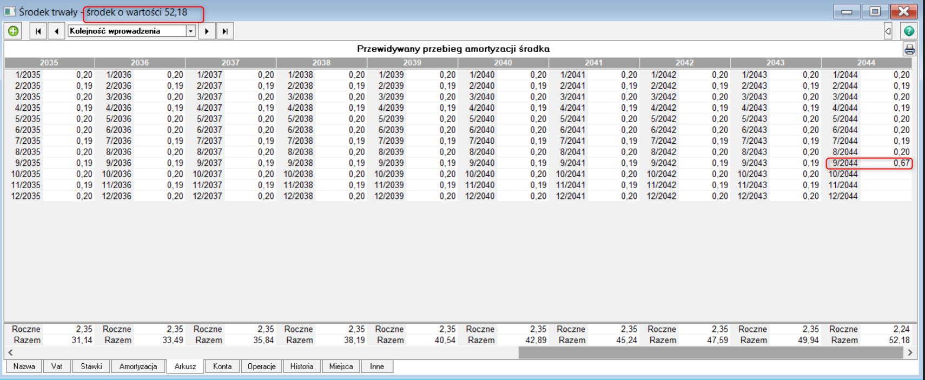Image resolution: width=925 pixels, height=380 pixels.
Task: Click the 2044 column header
Action: [x=867, y=63]
